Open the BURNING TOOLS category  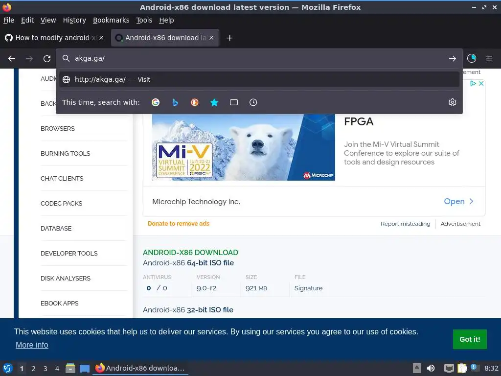[x=65, y=153]
